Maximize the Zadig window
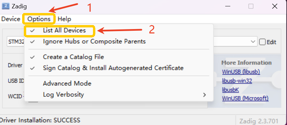The height and width of the screenshot is (125, 287). pyautogui.click(x=251, y=6)
